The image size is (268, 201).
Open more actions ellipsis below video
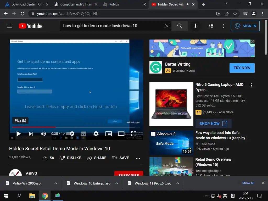point(138,158)
